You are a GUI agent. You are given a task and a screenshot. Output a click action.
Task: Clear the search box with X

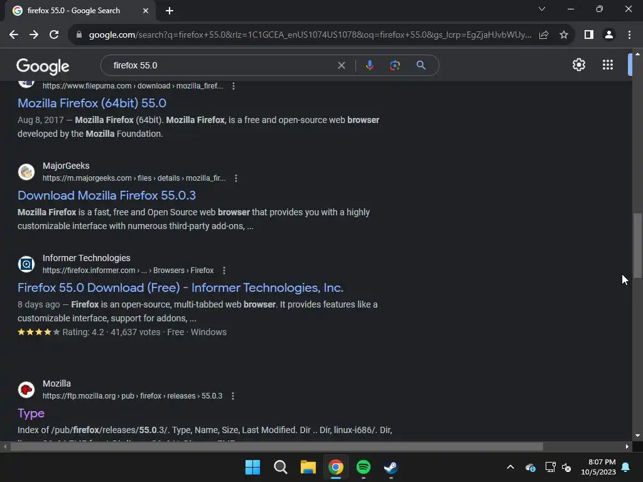341,65
